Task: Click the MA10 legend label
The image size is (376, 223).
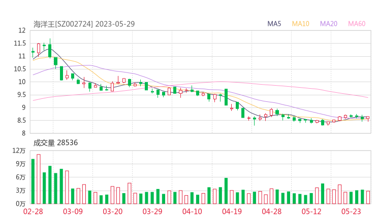Action: [x=300, y=24]
